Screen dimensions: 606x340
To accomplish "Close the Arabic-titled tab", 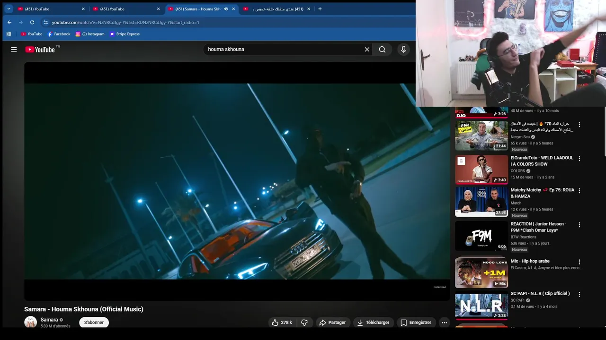I will pyautogui.click(x=309, y=9).
